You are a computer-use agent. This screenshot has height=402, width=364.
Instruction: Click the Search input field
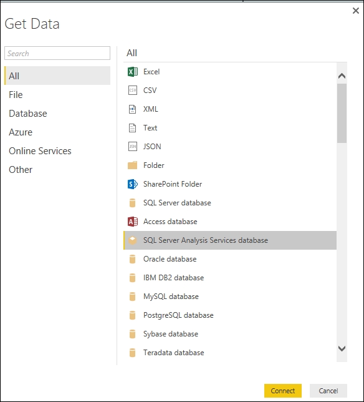point(57,53)
